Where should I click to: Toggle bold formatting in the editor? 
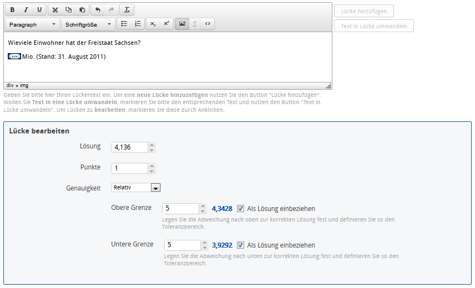[12, 10]
